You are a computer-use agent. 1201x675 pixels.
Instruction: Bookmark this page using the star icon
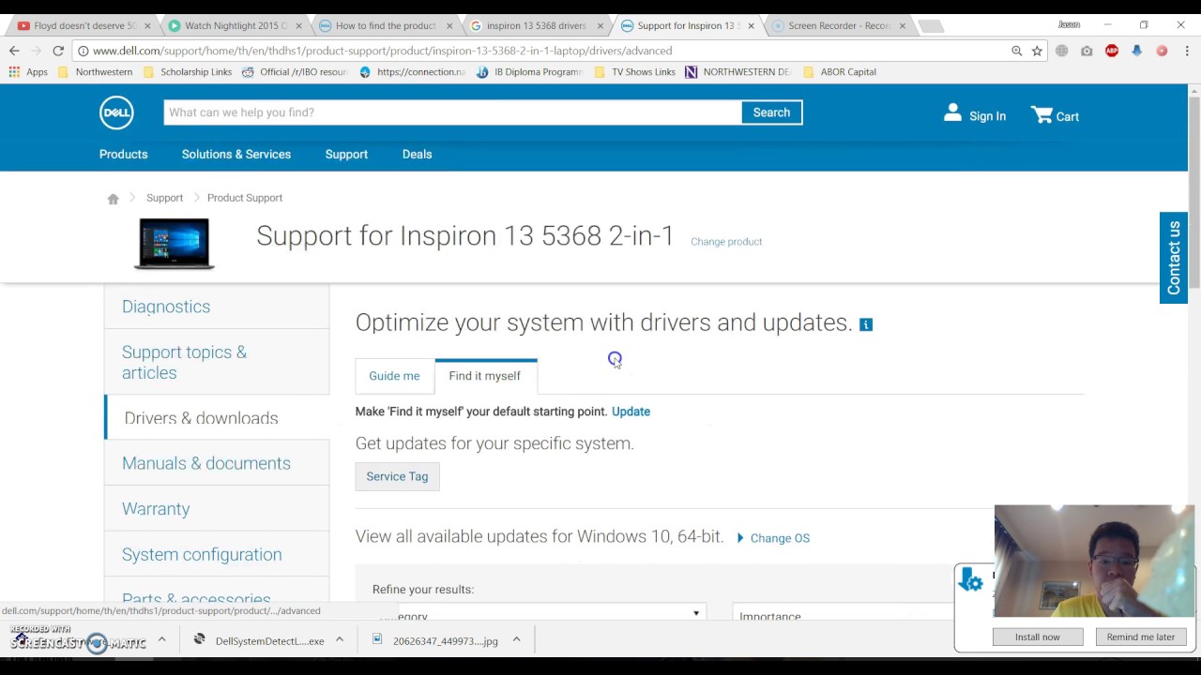coord(1037,51)
